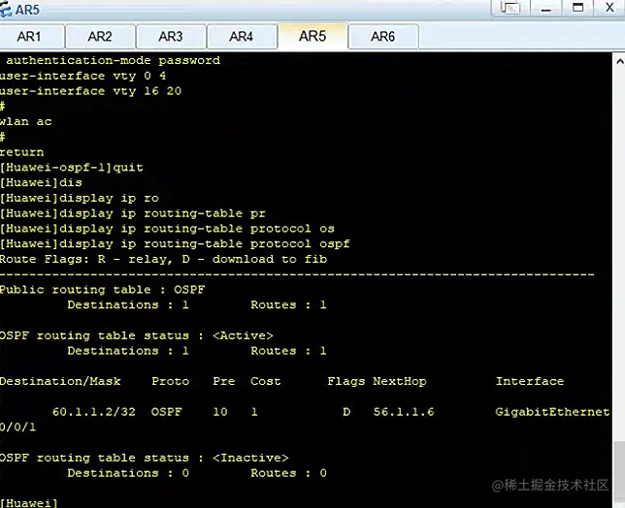
Task: Click the next hop '56.1.1.6'
Action: (x=404, y=412)
